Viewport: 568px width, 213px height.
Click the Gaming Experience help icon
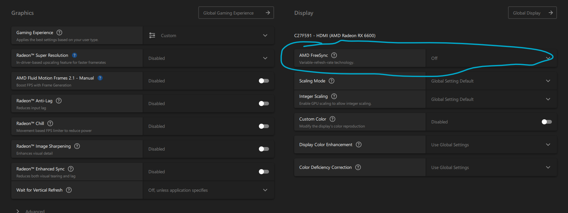click(59, 33)
